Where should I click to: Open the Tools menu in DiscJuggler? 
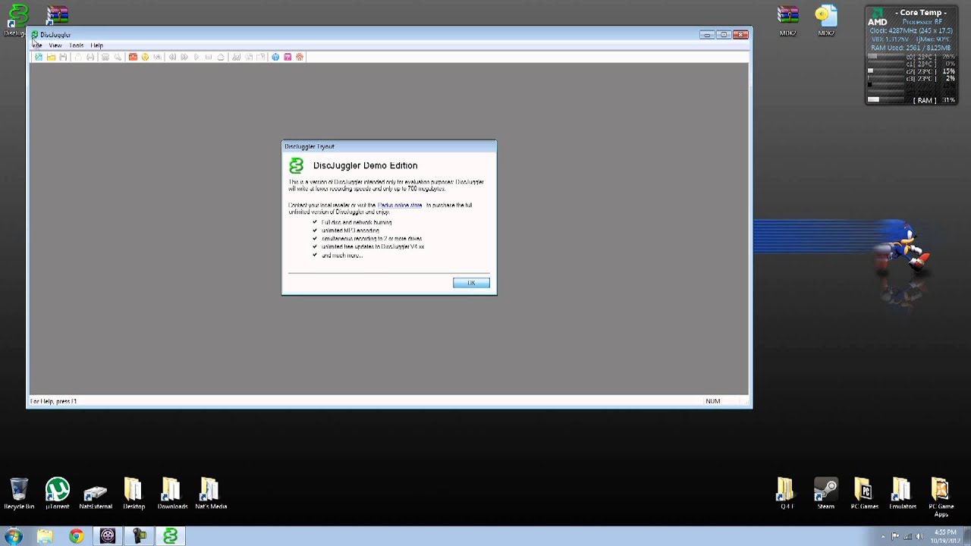pyautogui.click(x=77, y=45)
